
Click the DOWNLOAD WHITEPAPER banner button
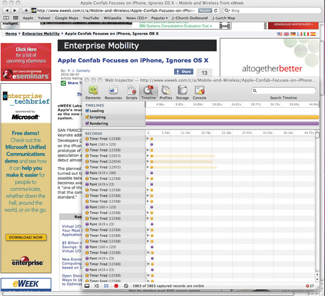293,25
